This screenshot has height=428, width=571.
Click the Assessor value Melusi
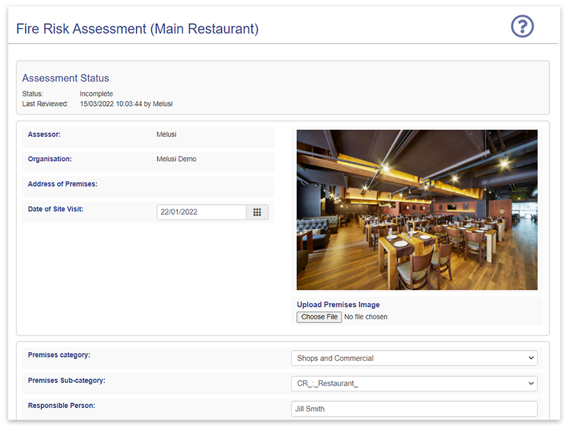[166, 135]
